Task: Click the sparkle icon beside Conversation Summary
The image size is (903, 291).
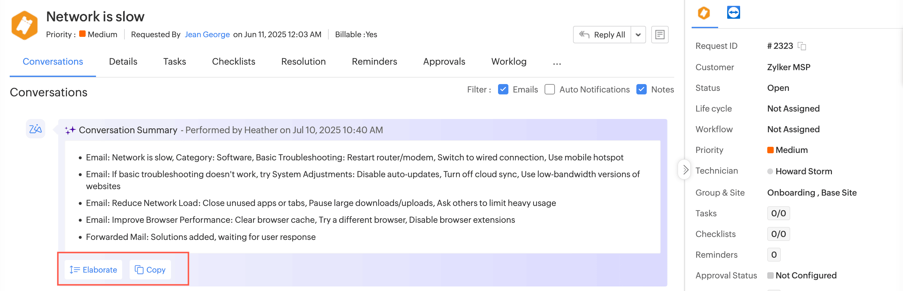Action: pos(70,130)
